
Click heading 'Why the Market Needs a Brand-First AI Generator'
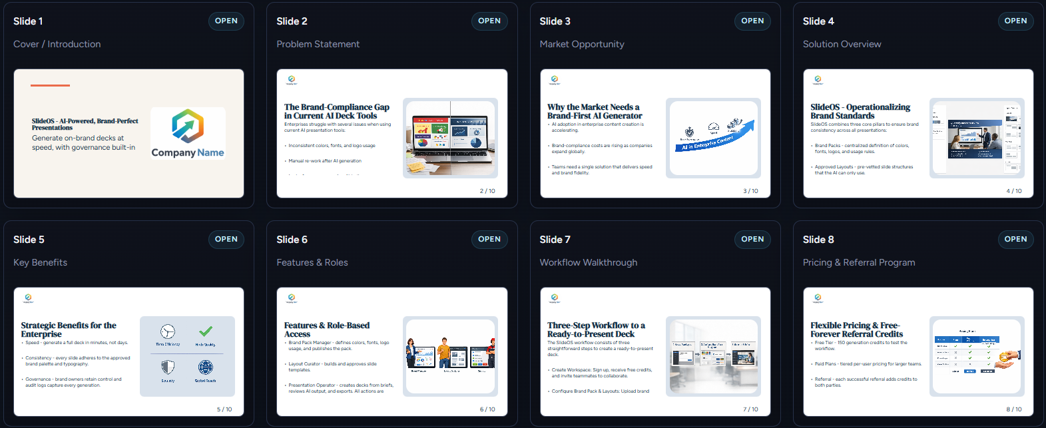pos(595,111)
